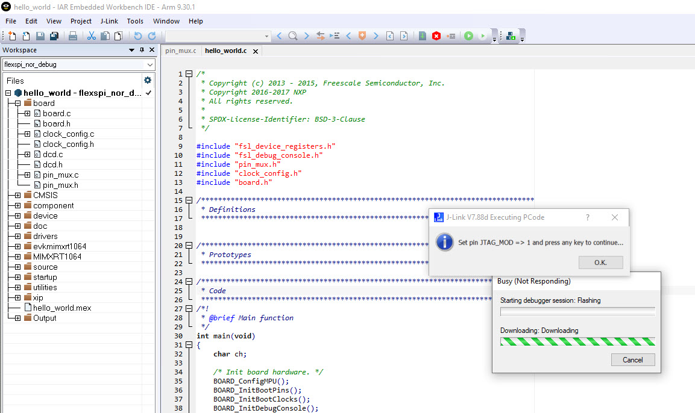Expand the startup folder in the tree
This screenshot has width=695, height=413.
pos(17,277)
